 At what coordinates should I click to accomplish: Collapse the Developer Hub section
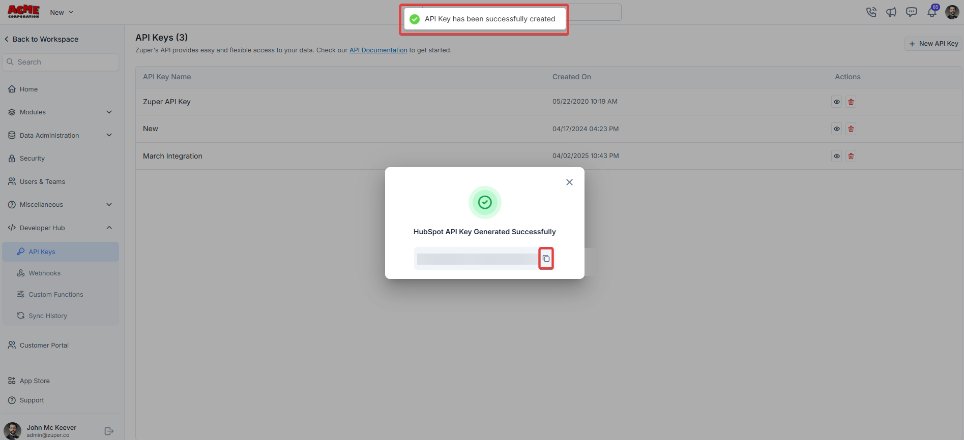tap(61, 228)
